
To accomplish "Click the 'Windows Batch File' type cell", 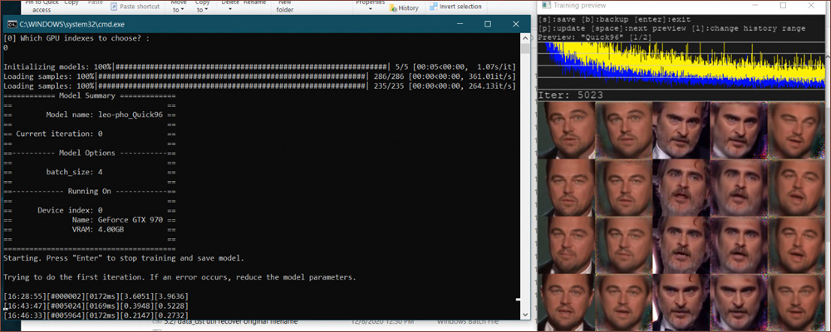I will (466, 323).
